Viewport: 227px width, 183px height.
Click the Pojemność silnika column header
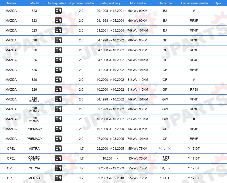point(81,3)
